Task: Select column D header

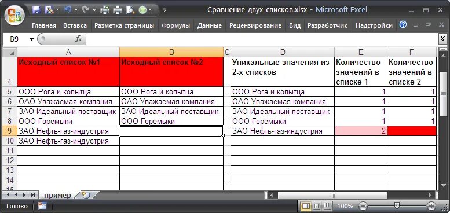Action: [x=283, y=52]
